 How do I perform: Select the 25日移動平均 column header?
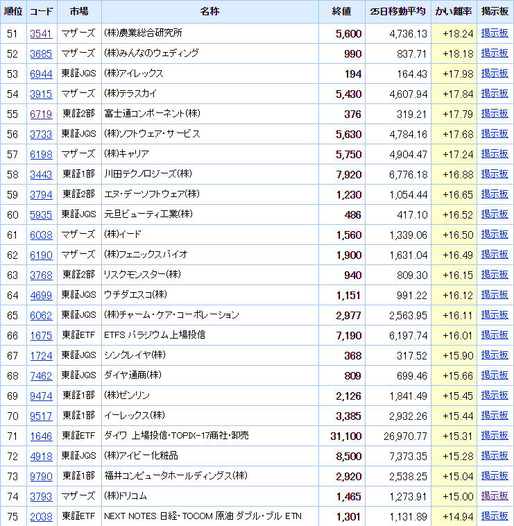point(398,12)
